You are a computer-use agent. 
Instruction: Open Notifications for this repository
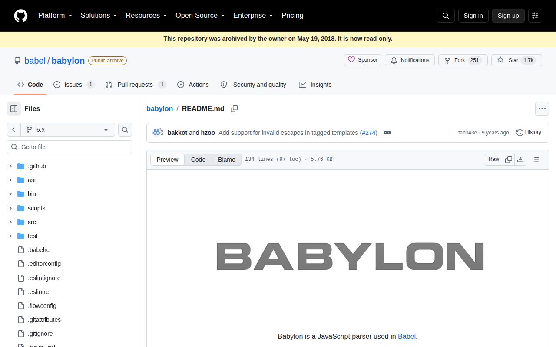coord(410,60)
